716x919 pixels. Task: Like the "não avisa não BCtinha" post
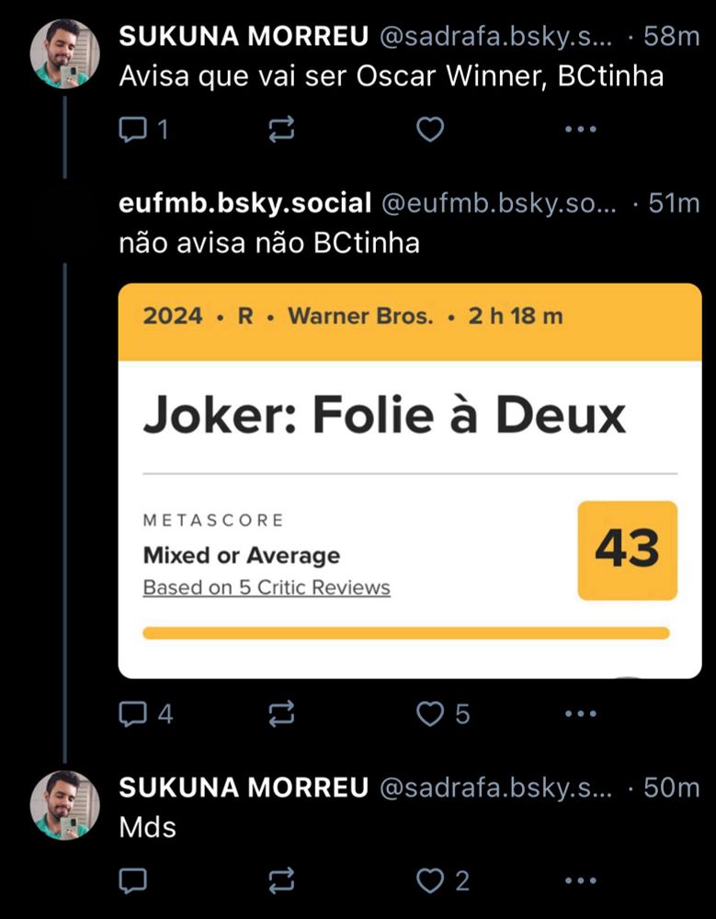pyautogui.click(x=430, y=714)
